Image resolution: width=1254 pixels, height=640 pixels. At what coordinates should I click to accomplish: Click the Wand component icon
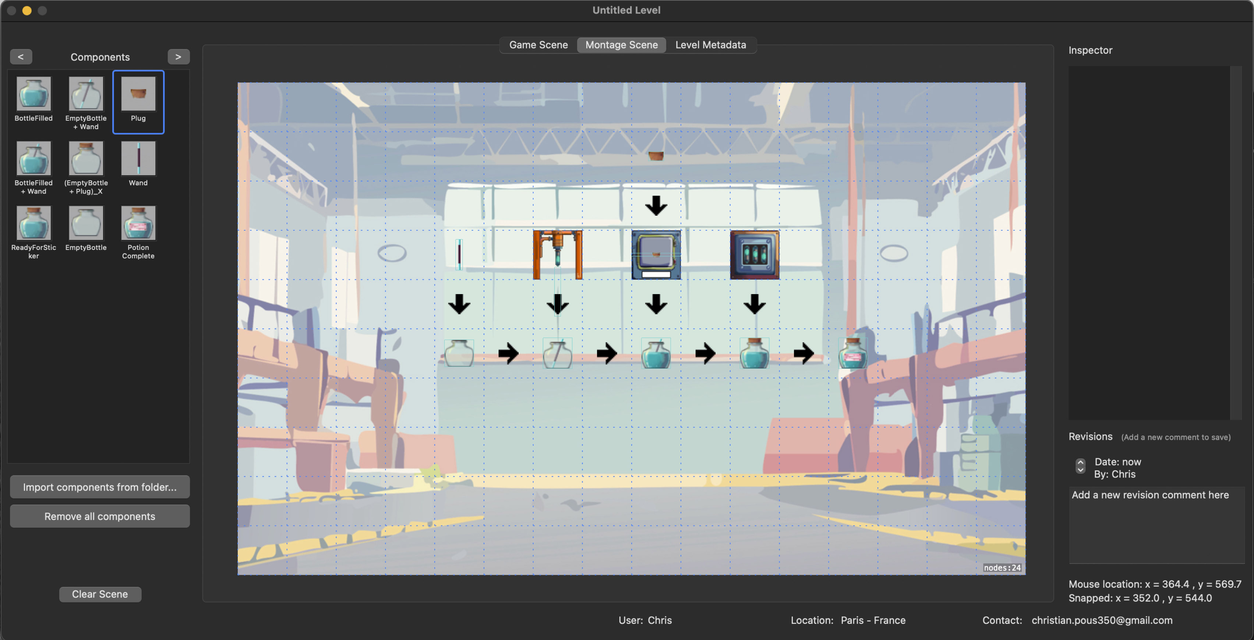click(138, 158)
